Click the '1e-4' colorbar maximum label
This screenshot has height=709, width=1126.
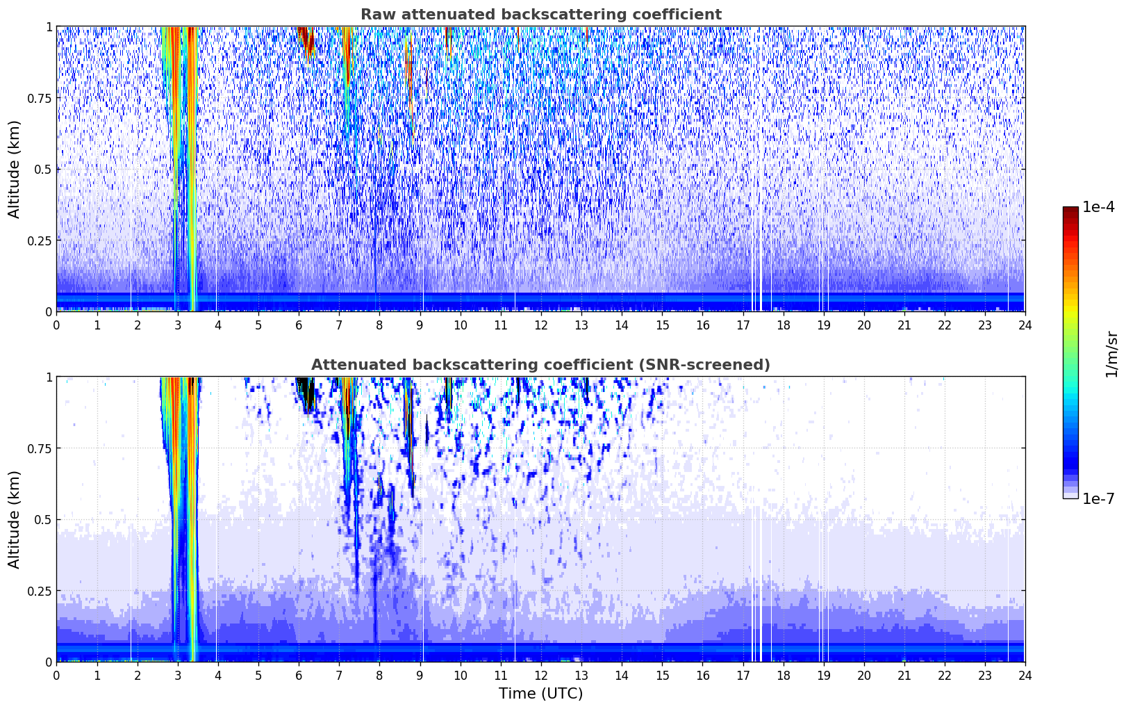pos(1098,207)
